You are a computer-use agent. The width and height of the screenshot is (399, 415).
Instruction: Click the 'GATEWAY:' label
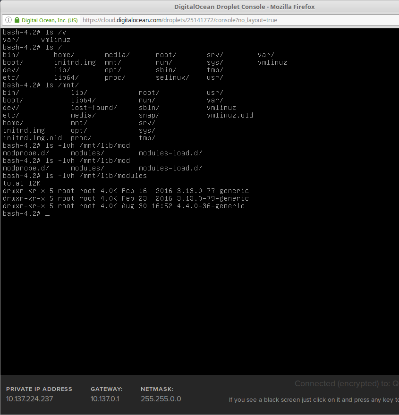[106, 389]
